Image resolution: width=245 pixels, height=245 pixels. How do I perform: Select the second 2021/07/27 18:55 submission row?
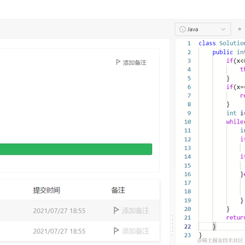[80, 231]
